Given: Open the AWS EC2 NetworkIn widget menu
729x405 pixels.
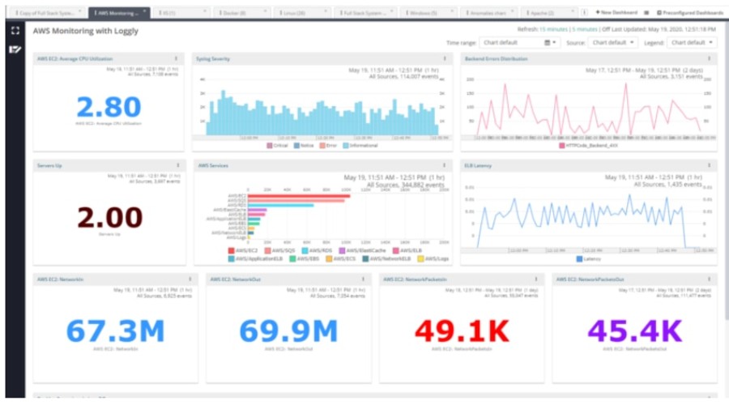Looking at the screenshot, I should tap(190, 279).
